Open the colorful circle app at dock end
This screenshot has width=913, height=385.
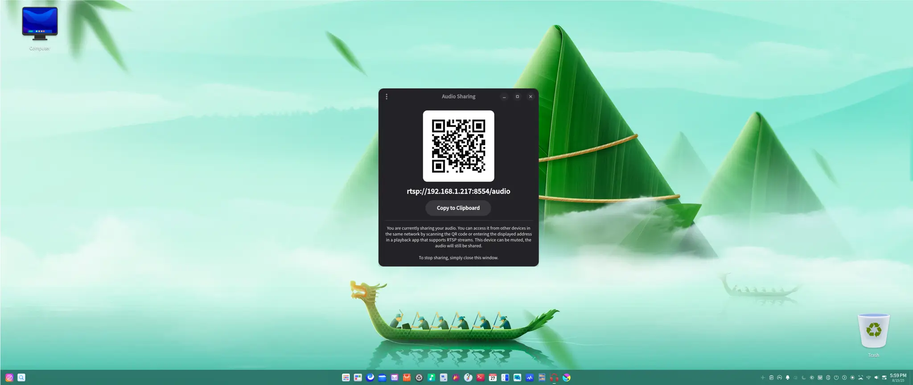click(566, 377)
